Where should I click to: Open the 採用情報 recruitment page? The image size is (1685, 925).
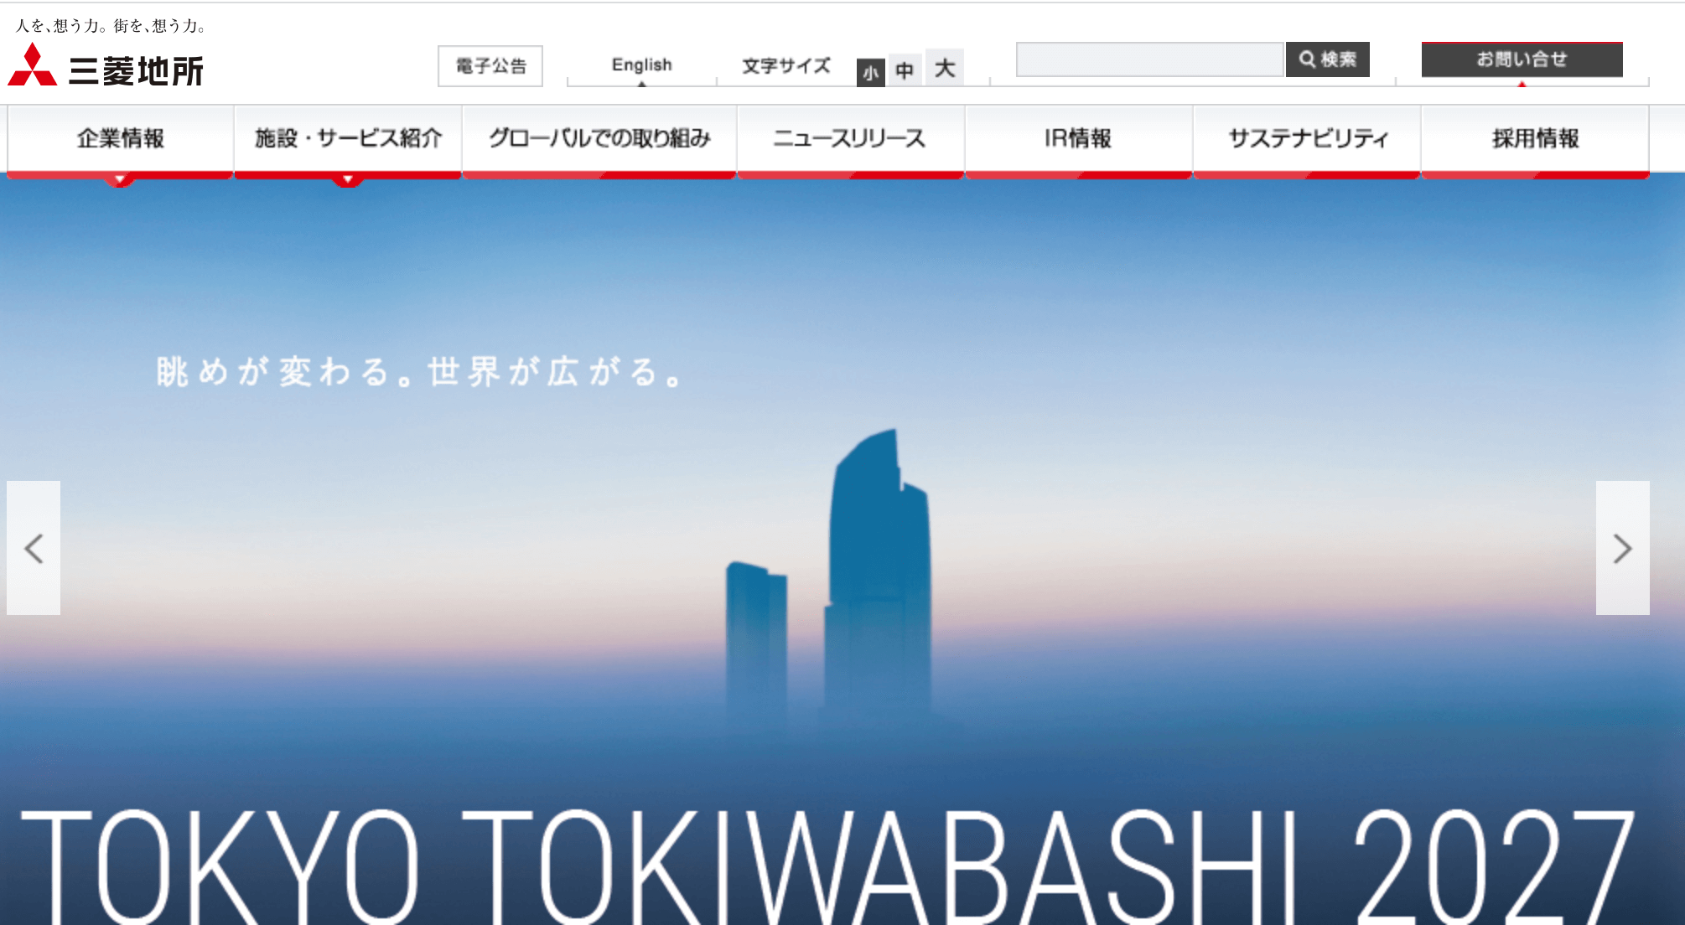click(1535, 139)
